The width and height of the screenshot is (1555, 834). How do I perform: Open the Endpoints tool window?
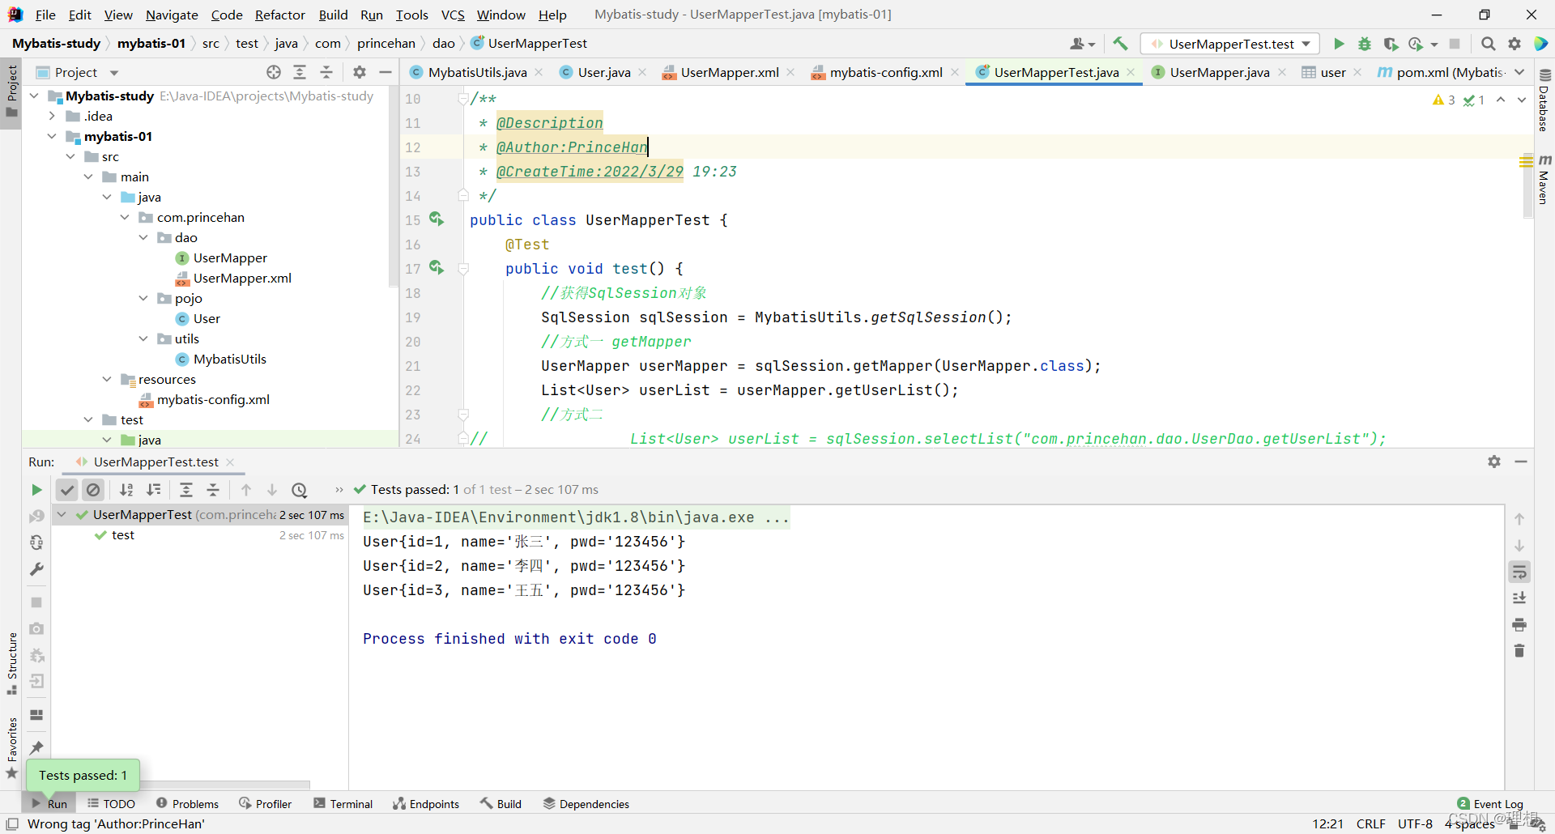point(426,803)
